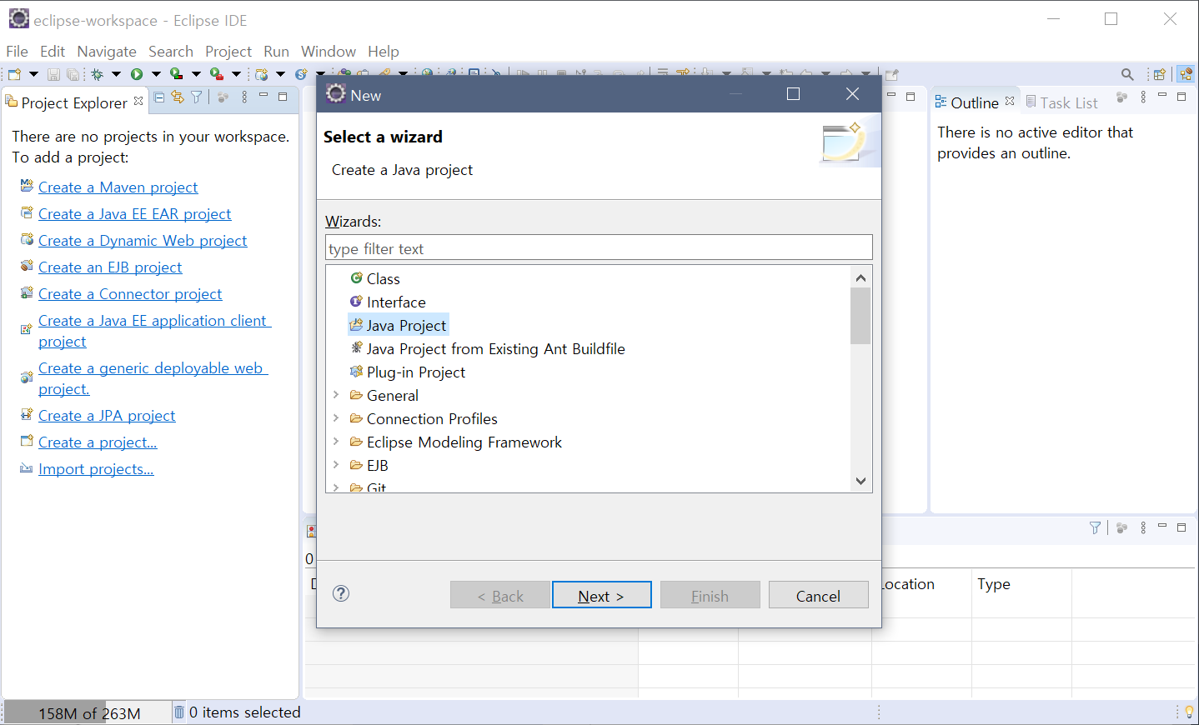Click Create a Connector project link

tap(130, 294)
